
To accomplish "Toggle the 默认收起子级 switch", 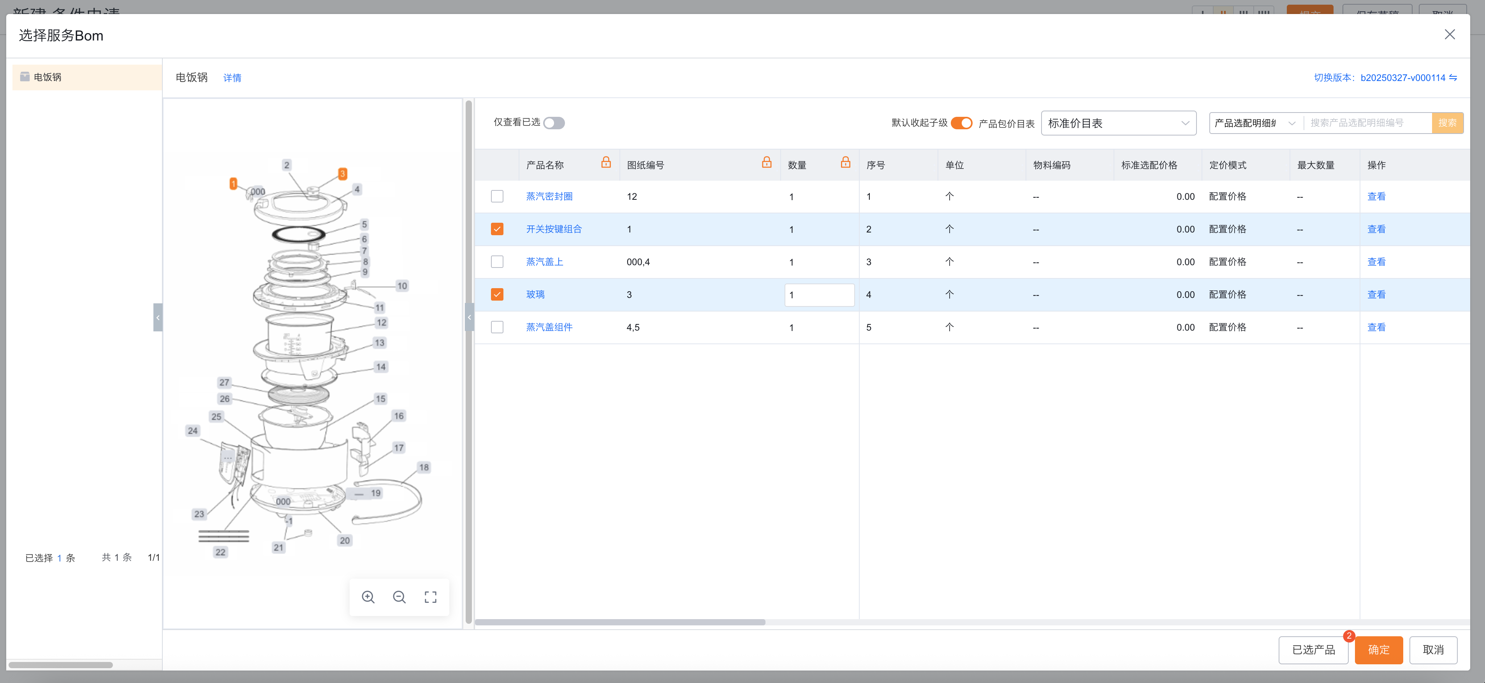I will [x=962, y=123].
